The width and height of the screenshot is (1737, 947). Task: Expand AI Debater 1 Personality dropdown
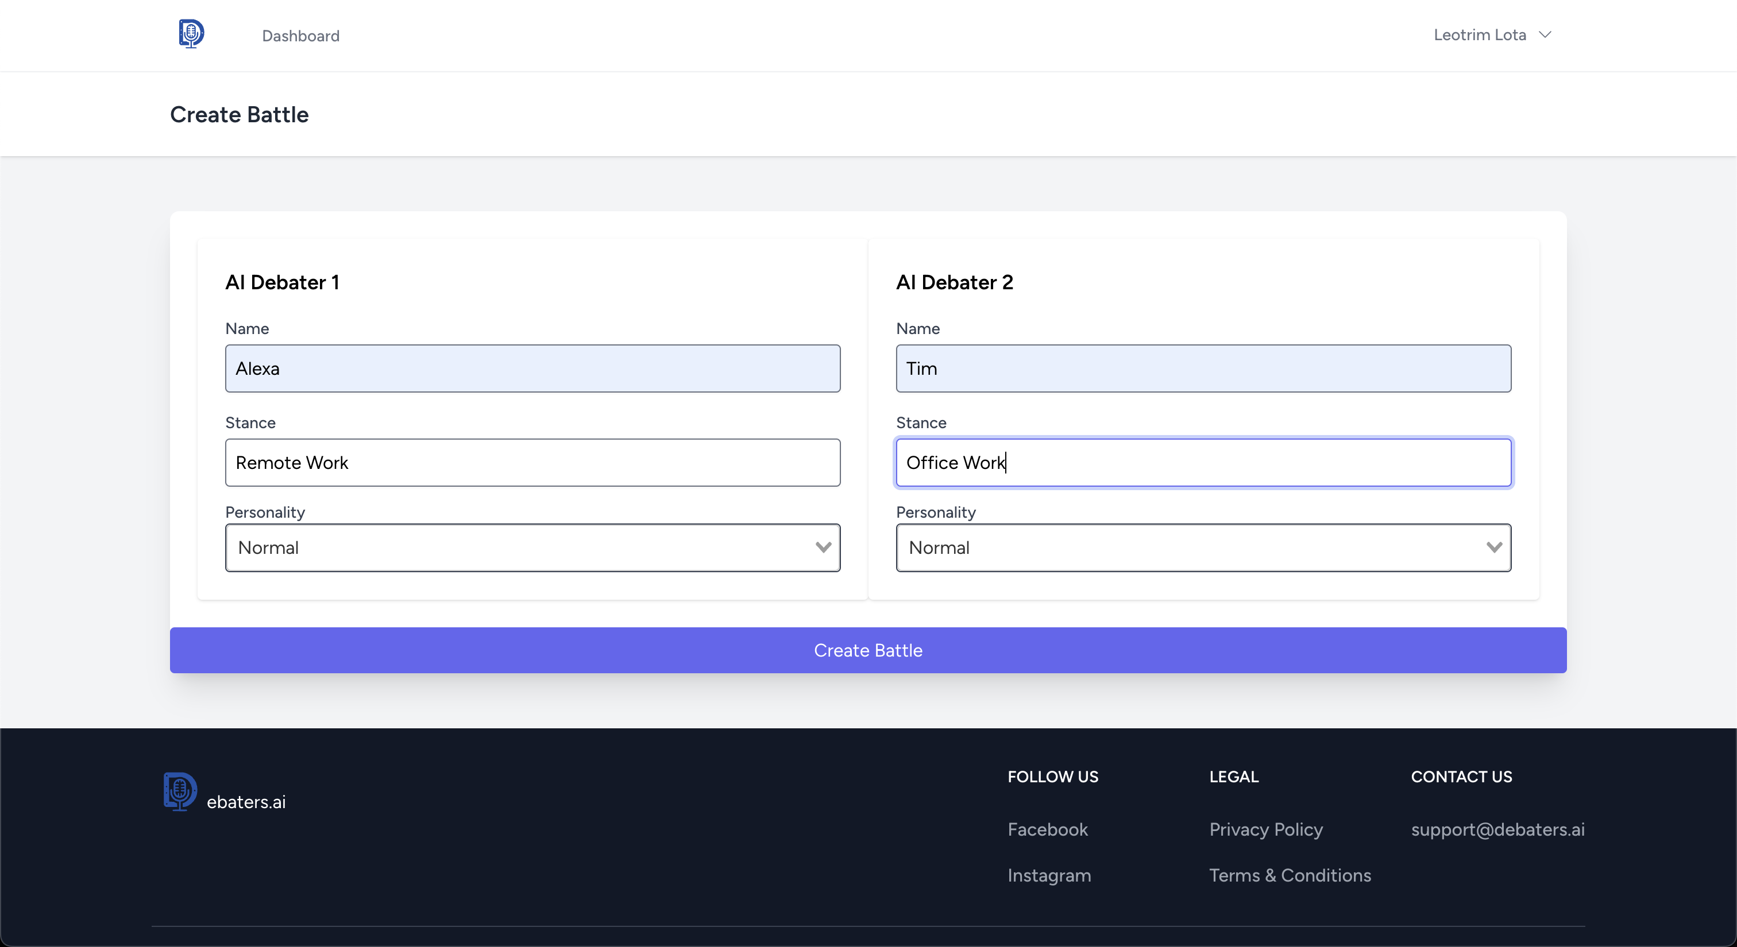tap(532, 548)
